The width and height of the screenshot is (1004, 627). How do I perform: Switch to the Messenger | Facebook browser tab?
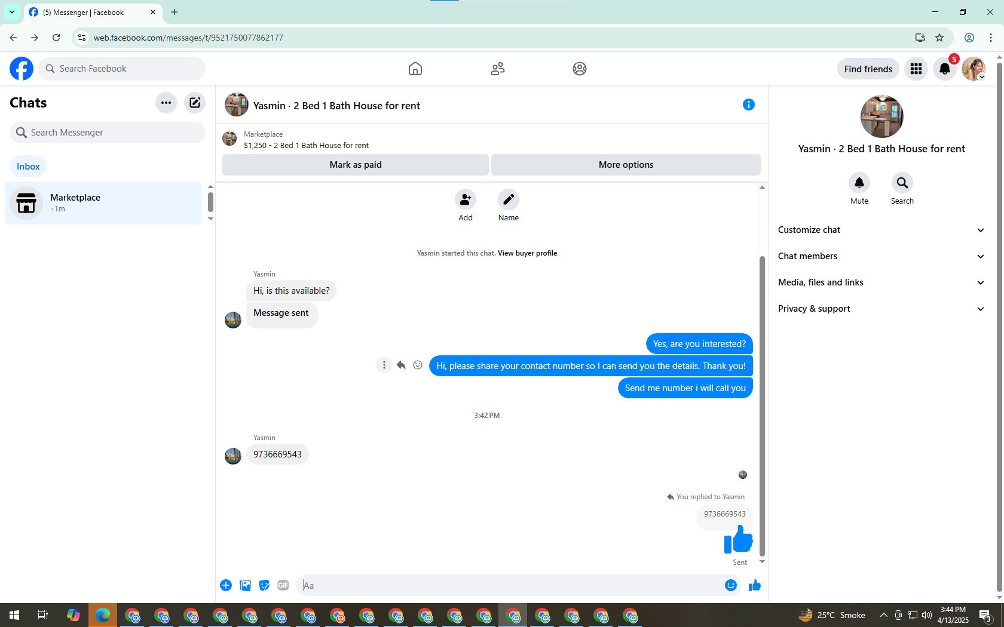point(93,13)
